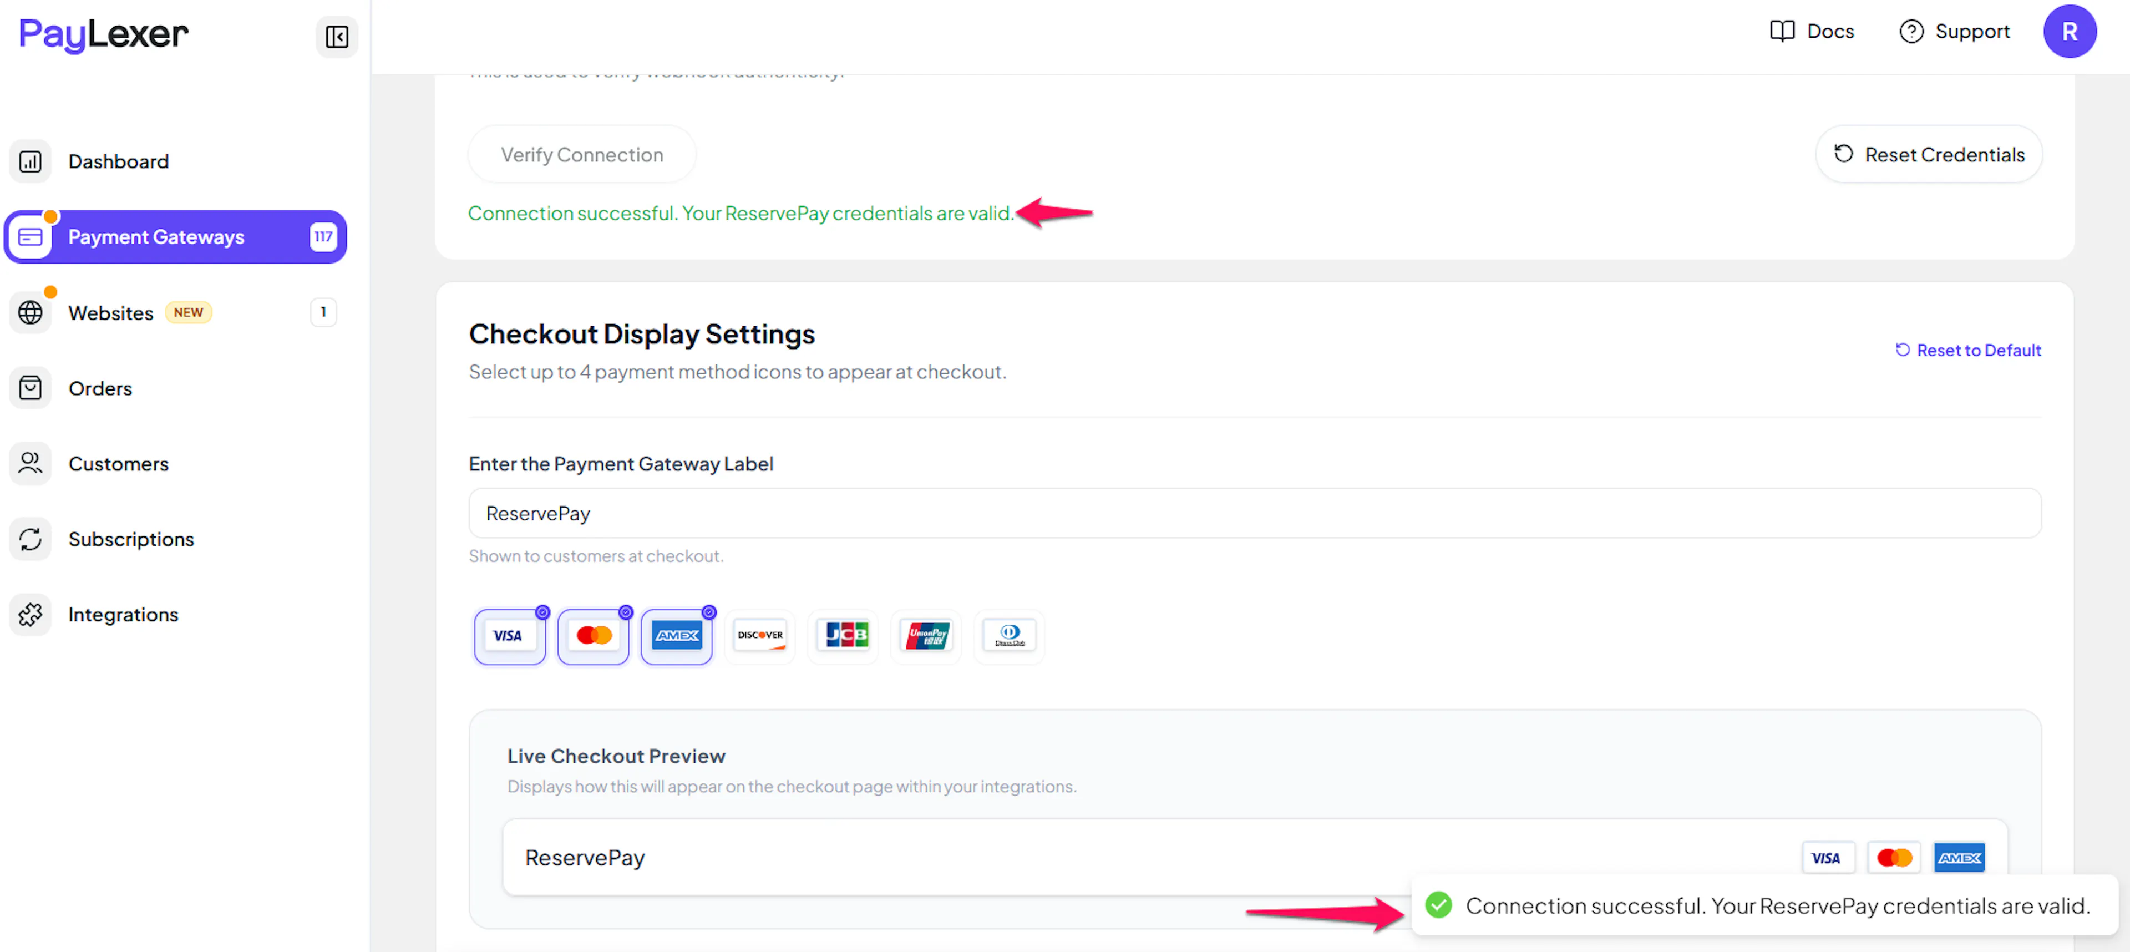Open the R user avatar menu
Image resolution: width=2130 pixels, height=952 pixels.
point(2070,32)
